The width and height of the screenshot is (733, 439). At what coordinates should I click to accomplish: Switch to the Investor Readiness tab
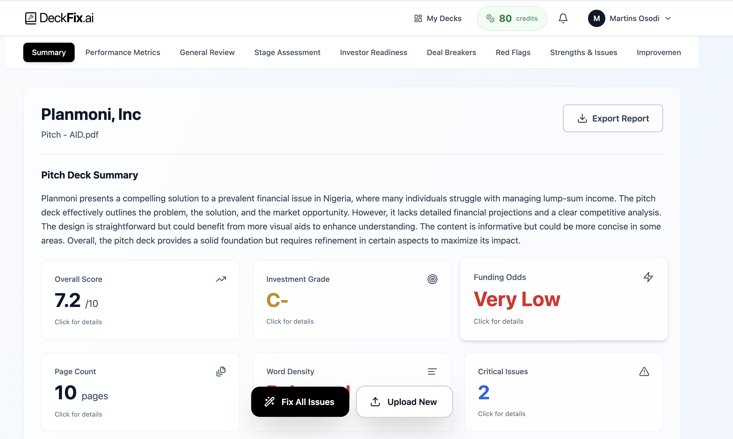click(373, 52)
